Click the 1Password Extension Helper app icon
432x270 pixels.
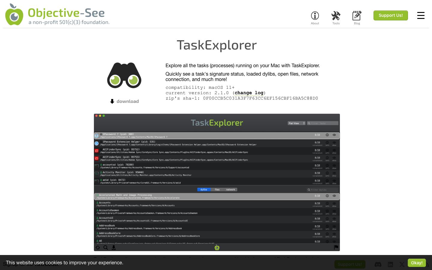(97, 143)
